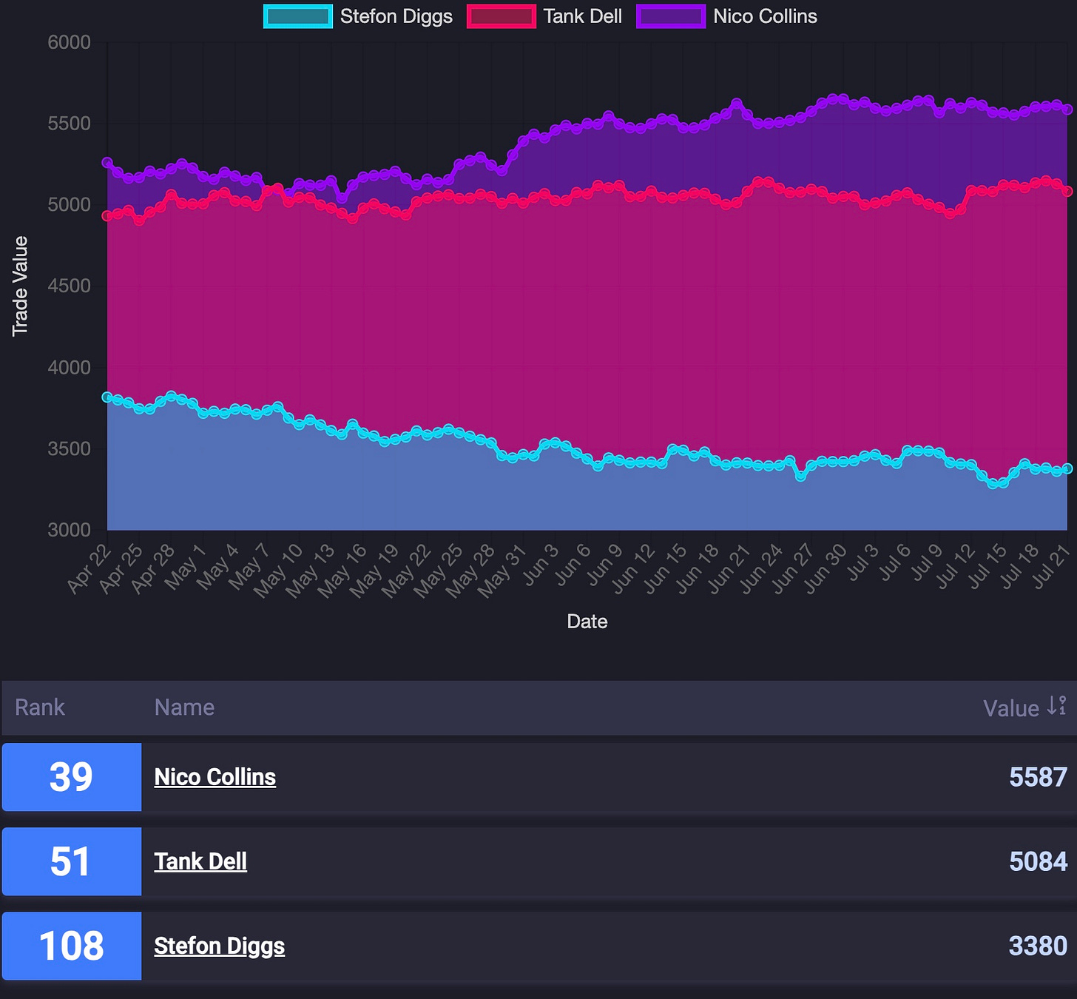Image resolution: width=1077 pixels, height=999 pixels.
Task: Open the Nico Collins player link
Action: [x=215, y=777]
